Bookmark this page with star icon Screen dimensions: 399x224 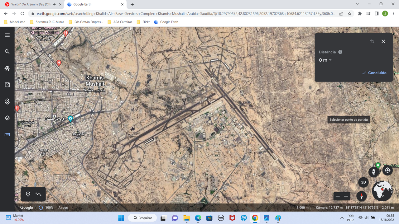pyautogui.click(x=350, y=14)
